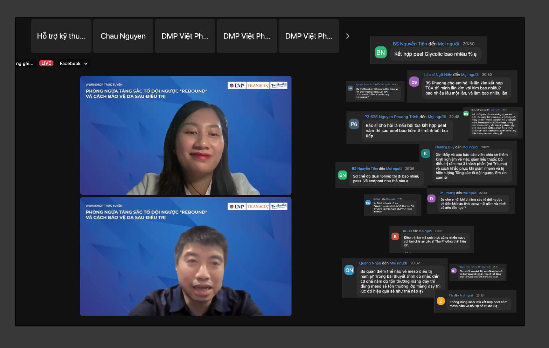Click the BN avatar next to dual toning message
Image resolution: width=549 pixels, height=348 pixels.
(342, 176)
